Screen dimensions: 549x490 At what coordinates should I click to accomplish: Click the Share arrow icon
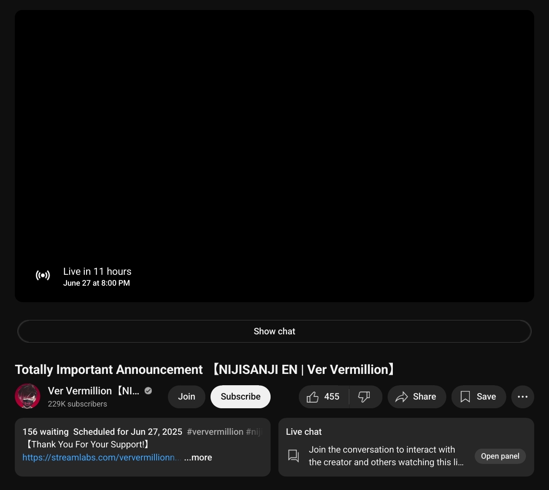[401, 397]
